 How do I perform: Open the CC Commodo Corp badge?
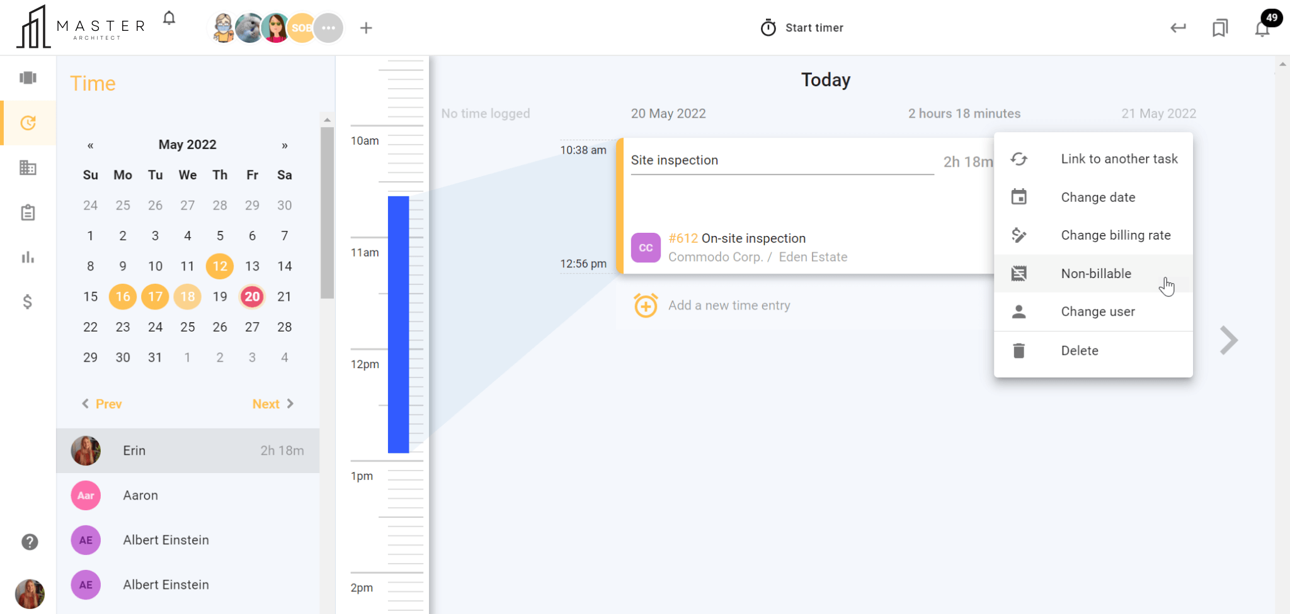[646, 247]
